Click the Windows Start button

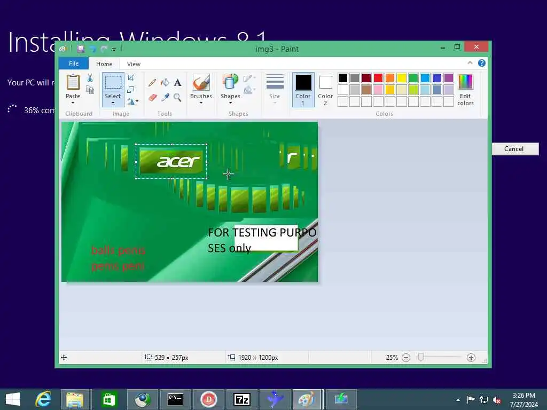pyautogui.click(x=13, y=399)
